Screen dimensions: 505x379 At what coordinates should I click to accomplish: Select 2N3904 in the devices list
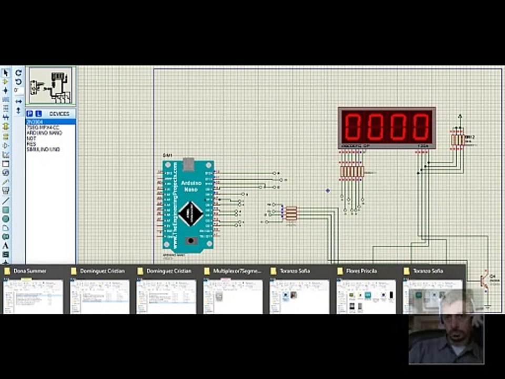pyautogui.click(x=50, y=122)
